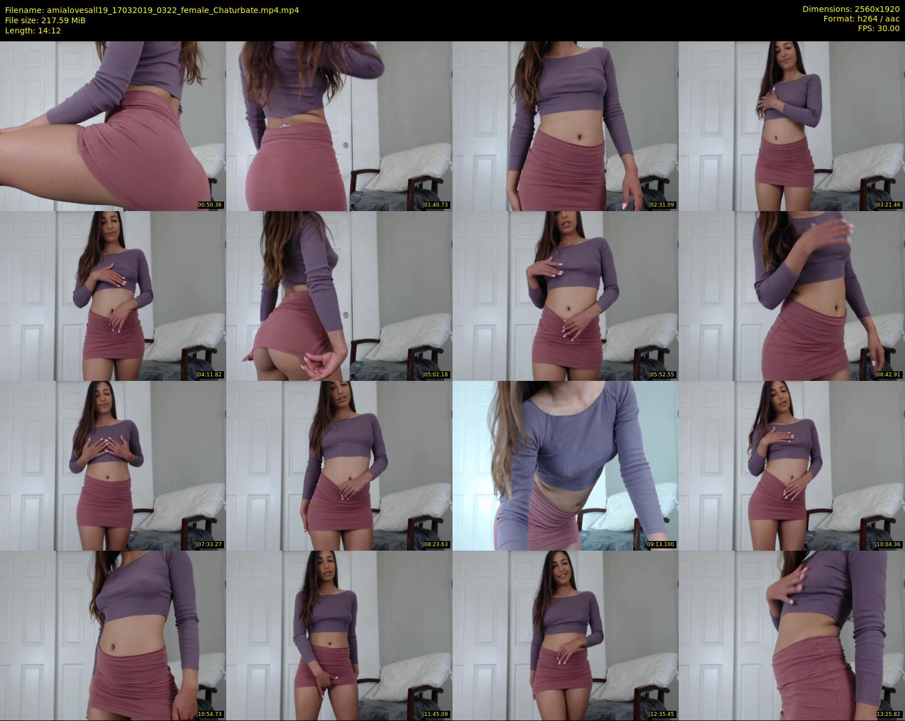This screenshot has height=721, width=905.
Task: Select the frame at 01:40.73
Action: pos(339,126)
